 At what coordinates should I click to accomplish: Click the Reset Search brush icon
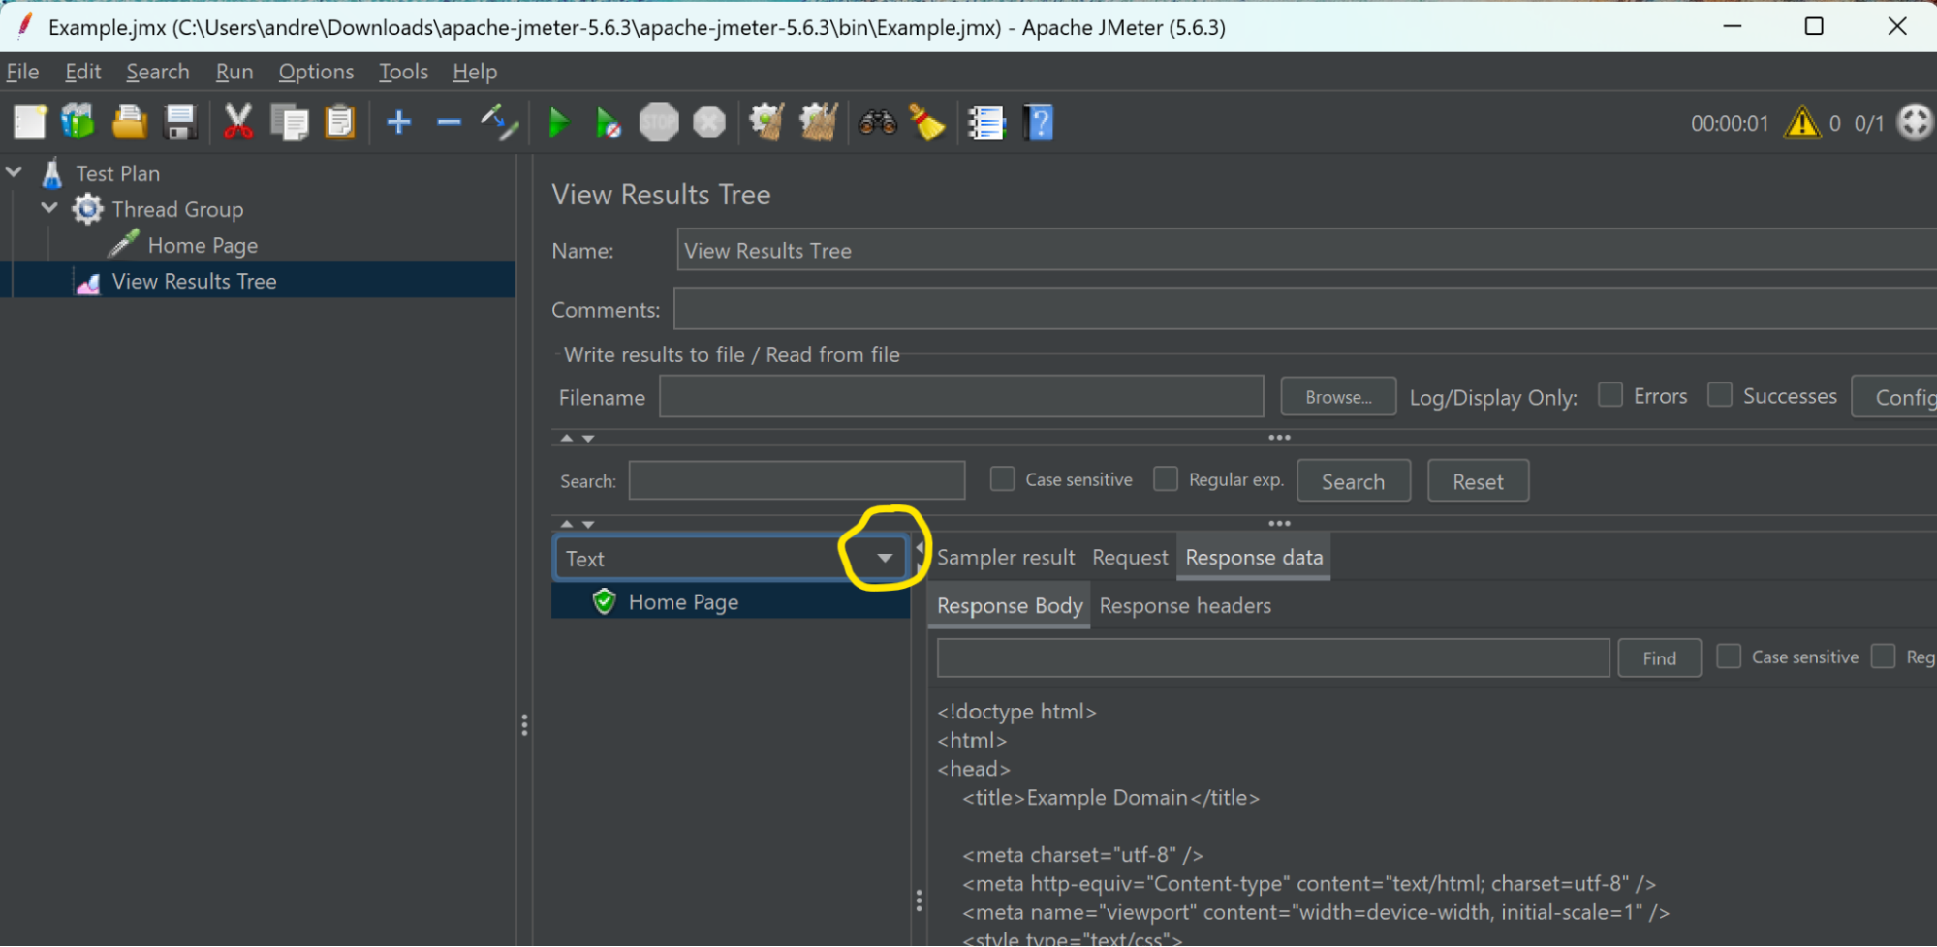click(927, 123)
